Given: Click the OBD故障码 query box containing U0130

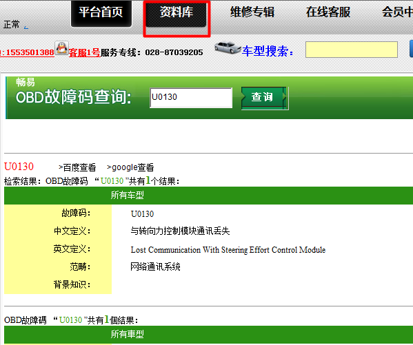Looking at the screenshot, I should (x=191, y=98).
